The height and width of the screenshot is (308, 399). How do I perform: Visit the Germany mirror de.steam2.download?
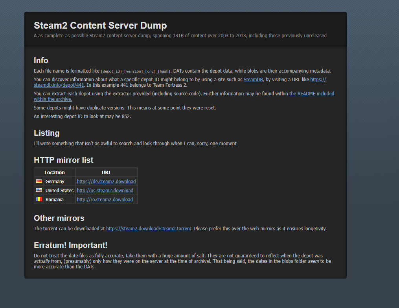click(107, 182)
